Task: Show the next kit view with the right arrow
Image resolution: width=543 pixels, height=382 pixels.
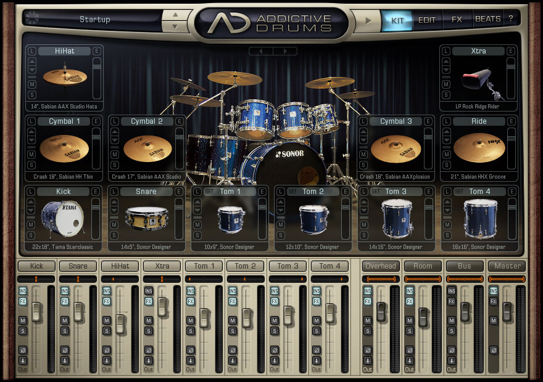Action: coord(285,51)
